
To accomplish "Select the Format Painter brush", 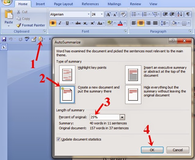I will [19, 25].
